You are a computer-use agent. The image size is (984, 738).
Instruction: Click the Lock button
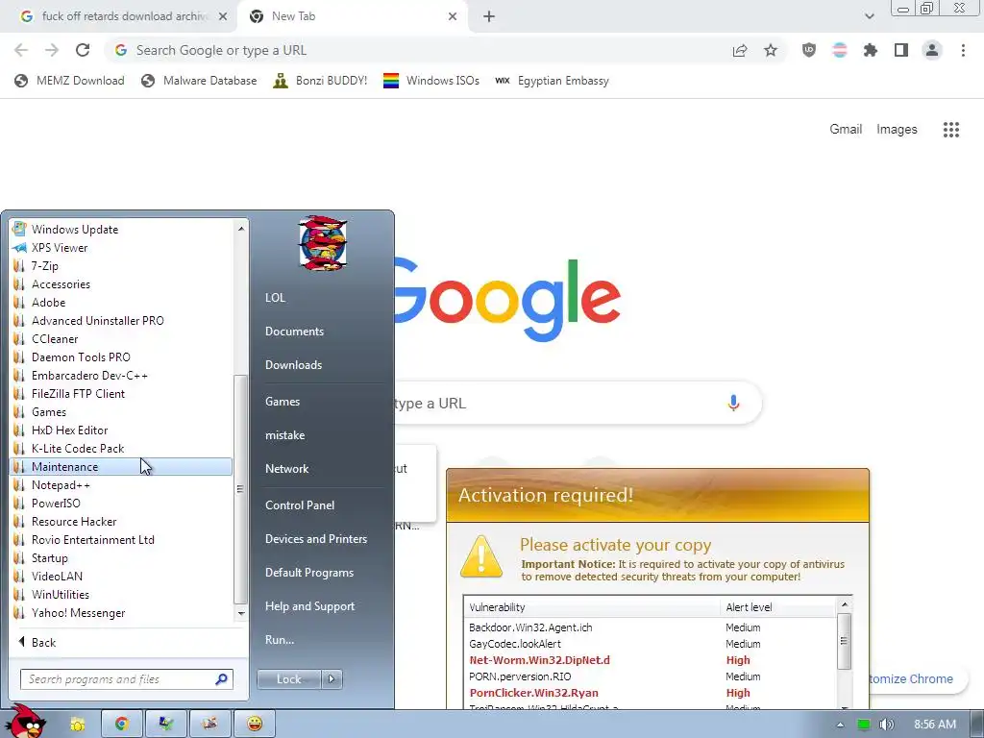click(288, 679)
